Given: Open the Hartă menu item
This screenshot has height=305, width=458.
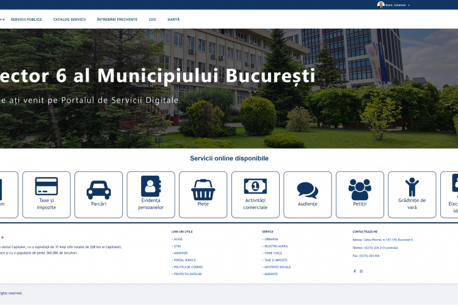Looking at the screenshot, I should point(173,20).
